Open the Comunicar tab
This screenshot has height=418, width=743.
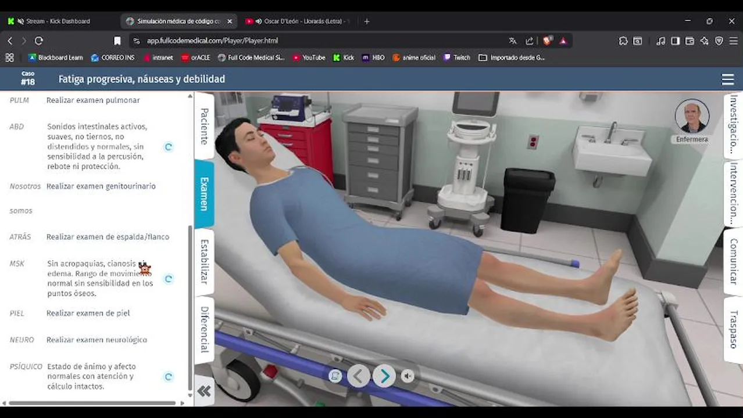(x=734, y=261)
